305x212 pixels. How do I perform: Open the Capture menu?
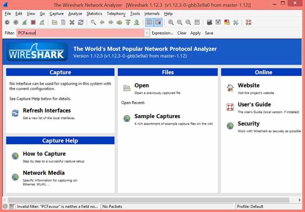point(57,13)
